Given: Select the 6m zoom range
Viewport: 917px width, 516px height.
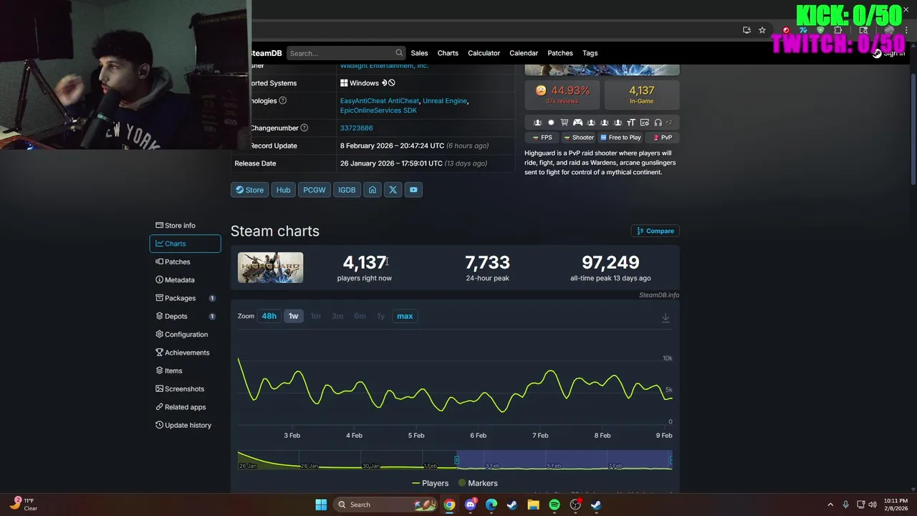Looking at the screenshot, I should pos(360,316).
